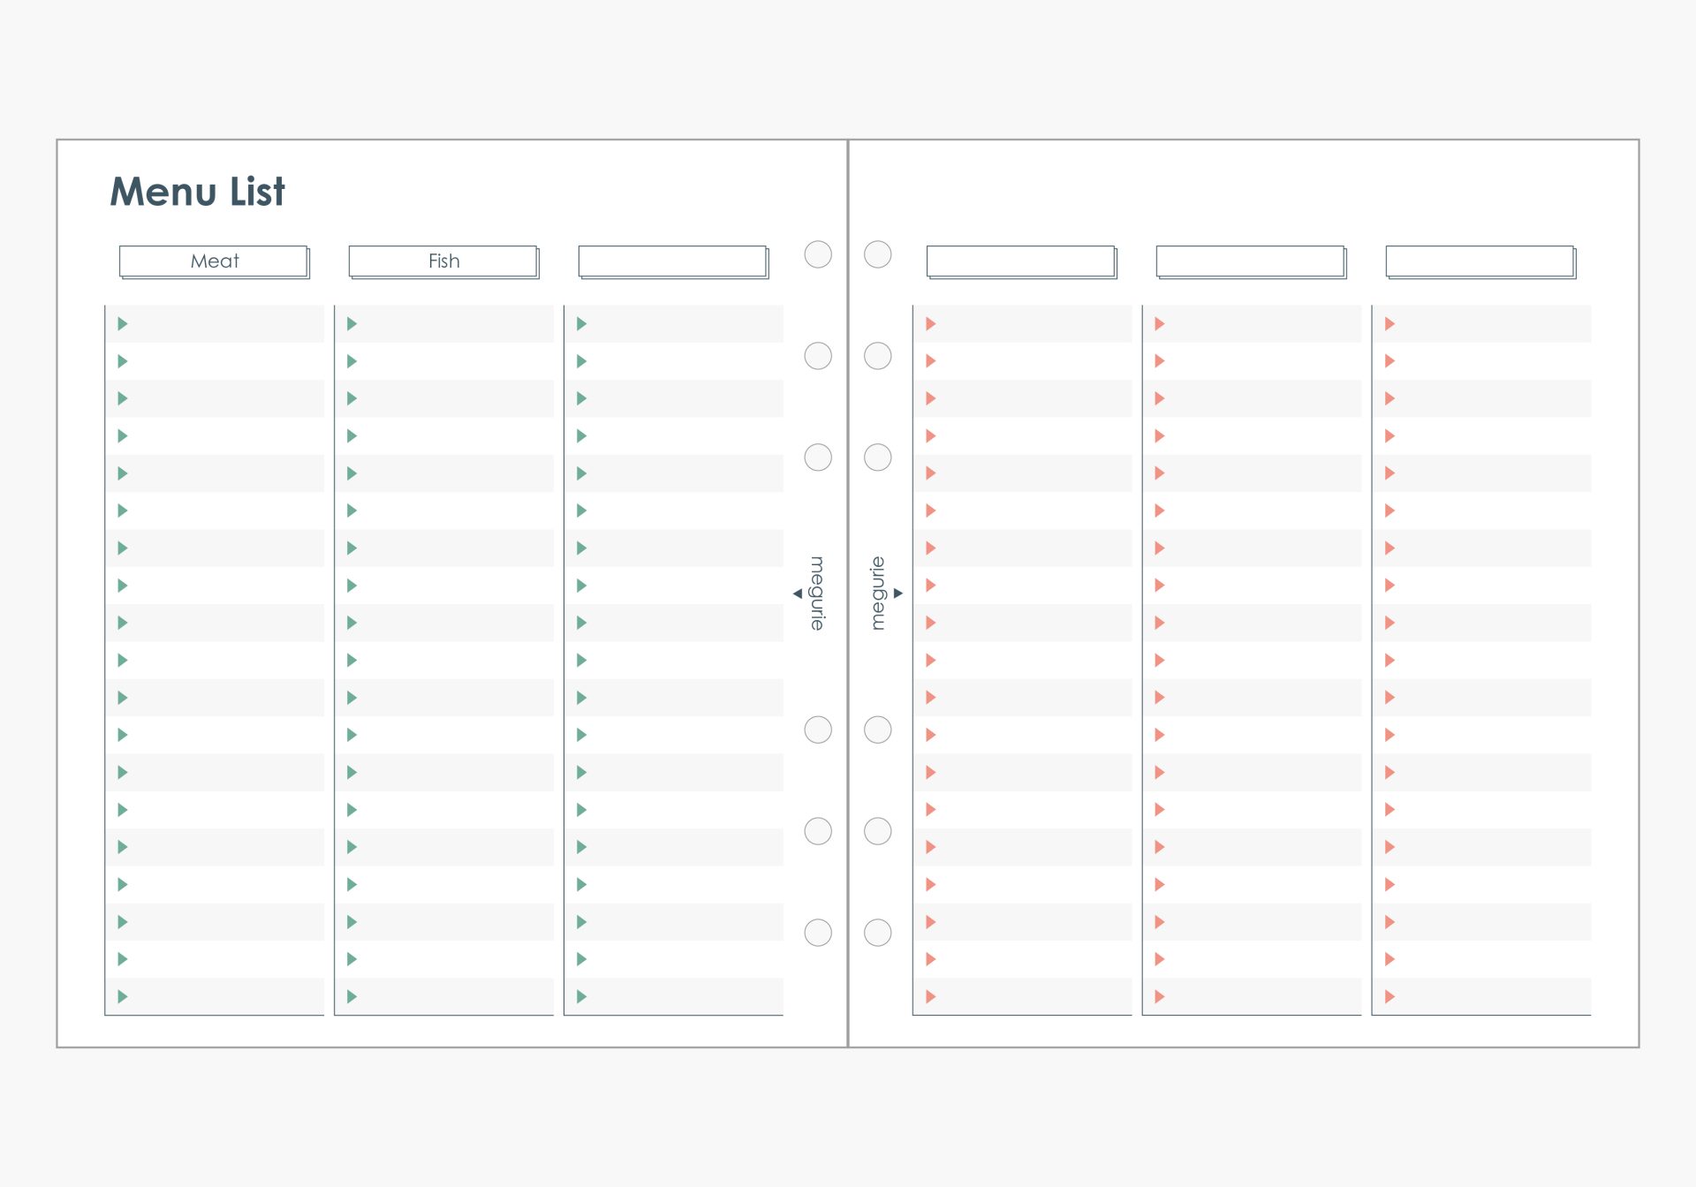1696x1187 pixels.
Task: Click the meguire logo text on left page
Action: (818, 593)
